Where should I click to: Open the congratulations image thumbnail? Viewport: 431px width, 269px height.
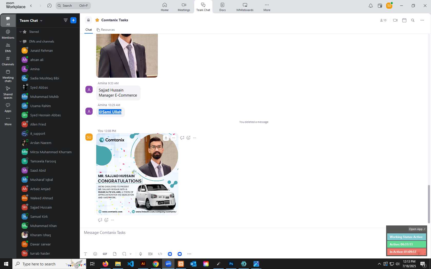tap(137, 174)
